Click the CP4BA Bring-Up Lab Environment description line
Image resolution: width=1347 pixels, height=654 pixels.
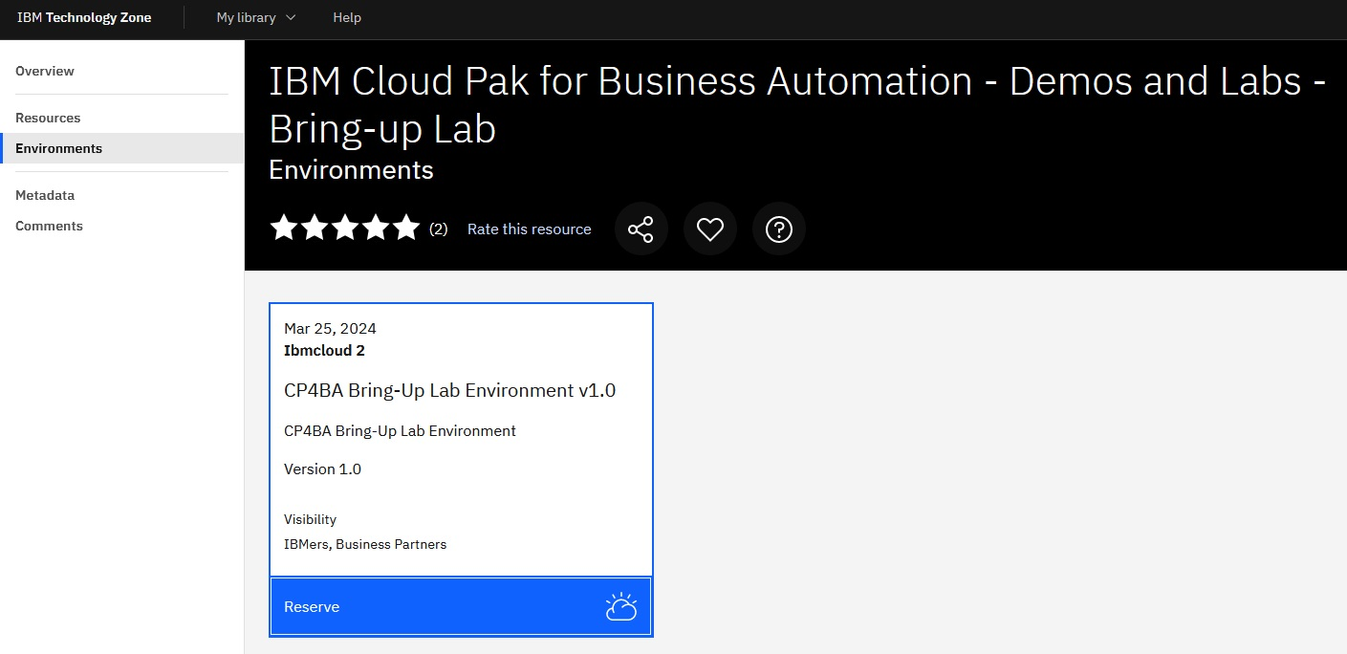[x=400, y=431]
